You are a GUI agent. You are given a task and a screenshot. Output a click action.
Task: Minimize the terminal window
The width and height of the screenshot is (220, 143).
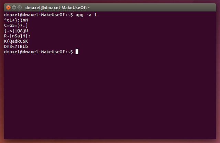14,7
